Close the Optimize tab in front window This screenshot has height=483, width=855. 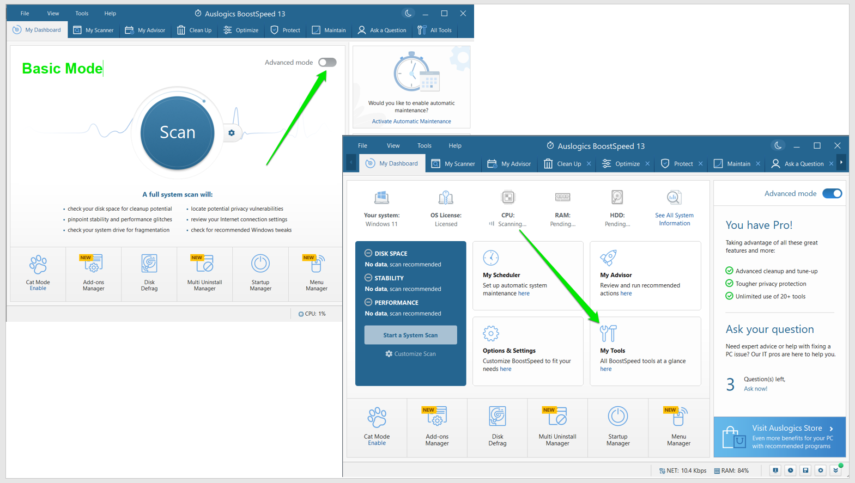tap(647, 163)
